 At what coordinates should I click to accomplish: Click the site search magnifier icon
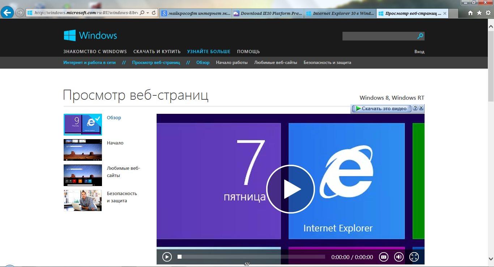click(420, 36)
